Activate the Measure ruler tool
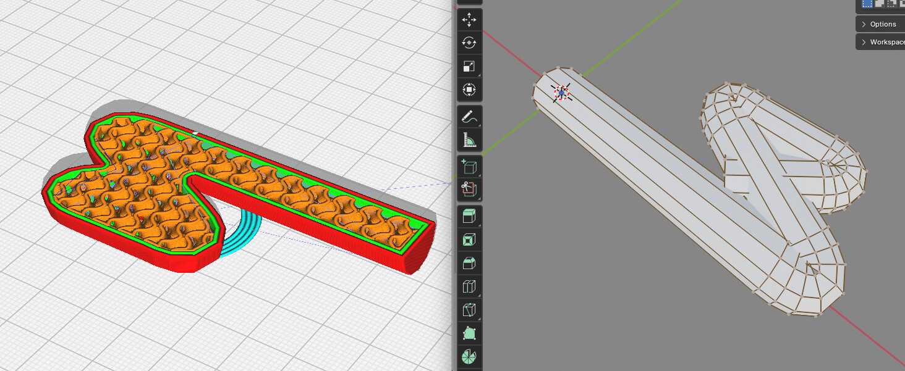This screenshot has width=905, height=371. (469, 140)
